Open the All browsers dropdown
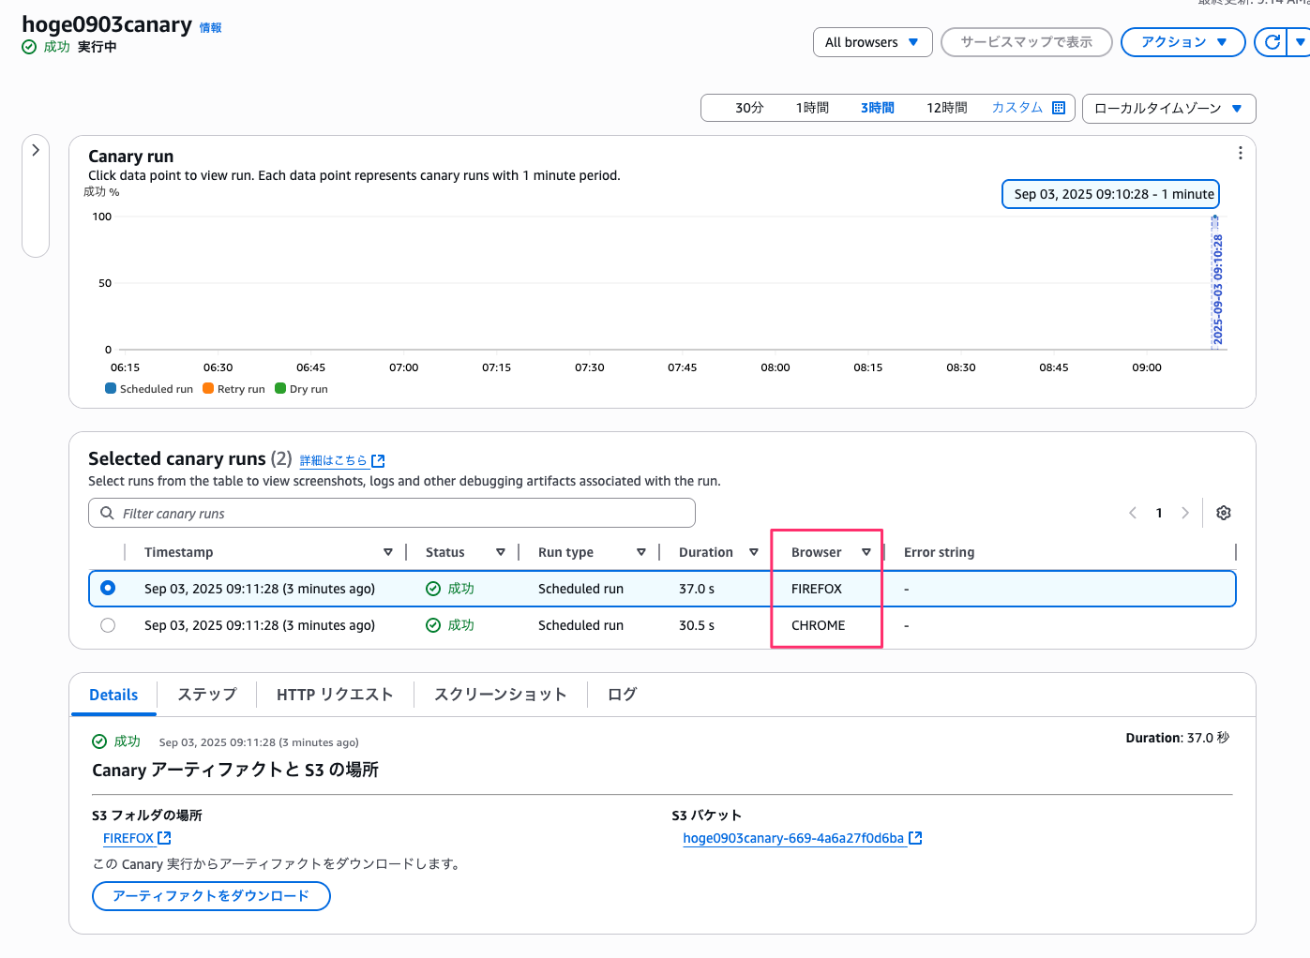Viewport: 1310px width, 958px height. pos(872,42)
